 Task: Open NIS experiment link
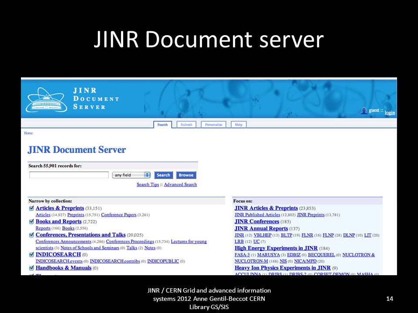coord(283,261)
